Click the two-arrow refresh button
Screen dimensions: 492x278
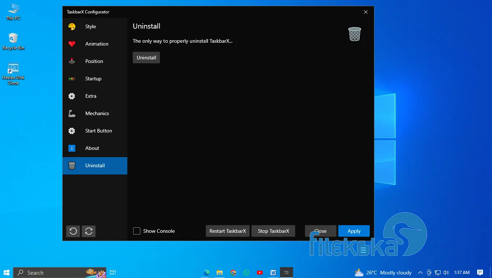coord(89,231)
